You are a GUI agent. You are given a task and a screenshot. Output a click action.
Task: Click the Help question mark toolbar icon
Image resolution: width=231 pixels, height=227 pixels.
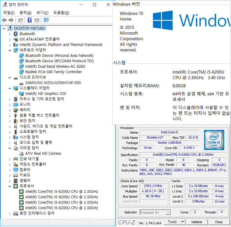pyautogui.click(x=30, y=20)
